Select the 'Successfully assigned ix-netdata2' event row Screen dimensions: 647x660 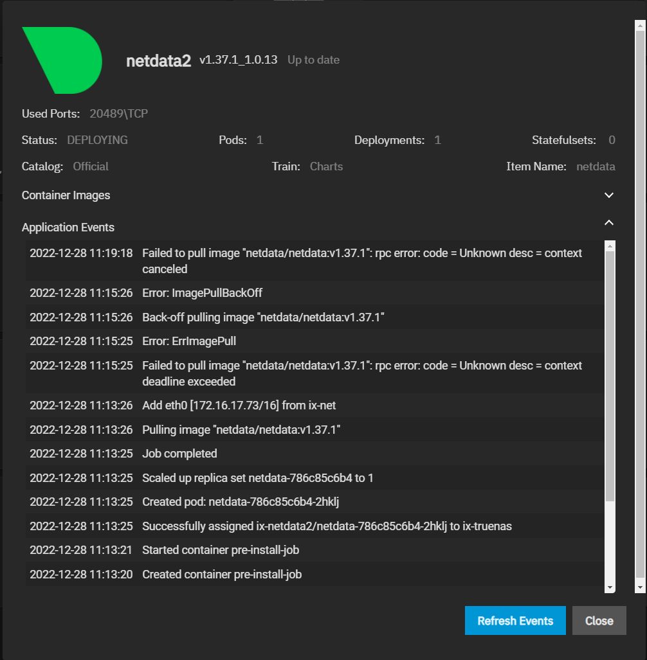click(314, 526)
